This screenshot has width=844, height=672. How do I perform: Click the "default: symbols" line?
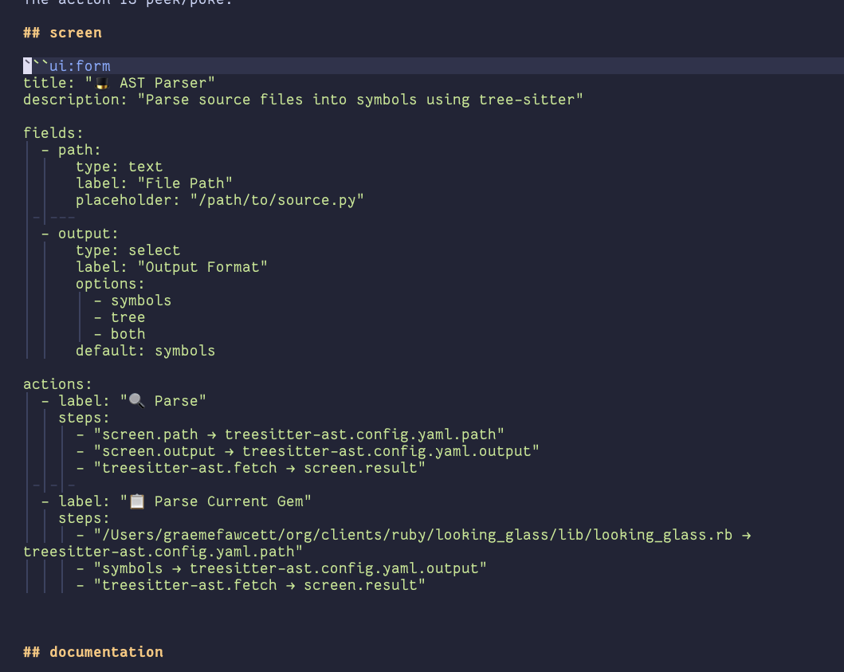point(145,351)
